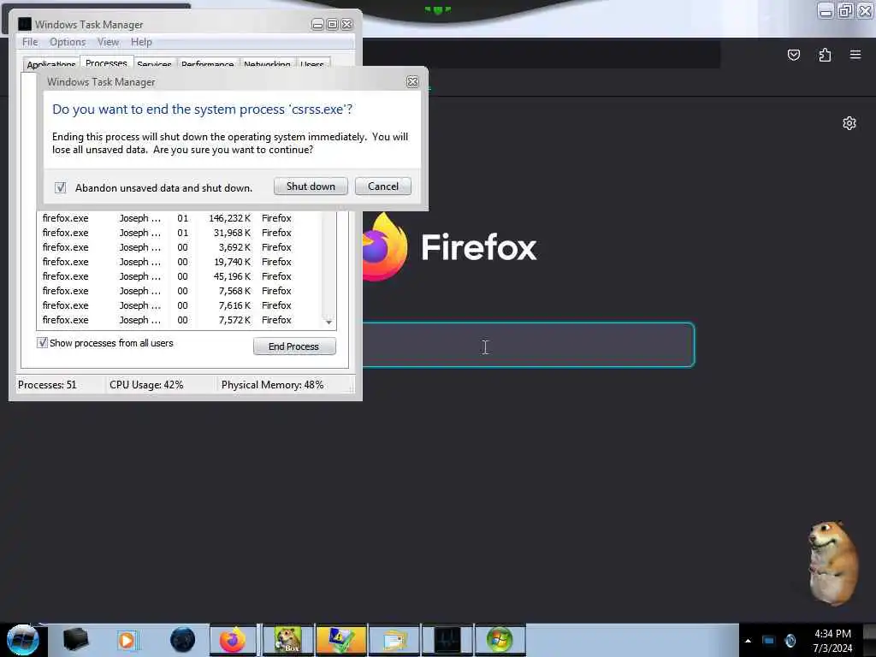
Task: Select firefox.exe row using 146,232 K
Action: pos(179,218)
